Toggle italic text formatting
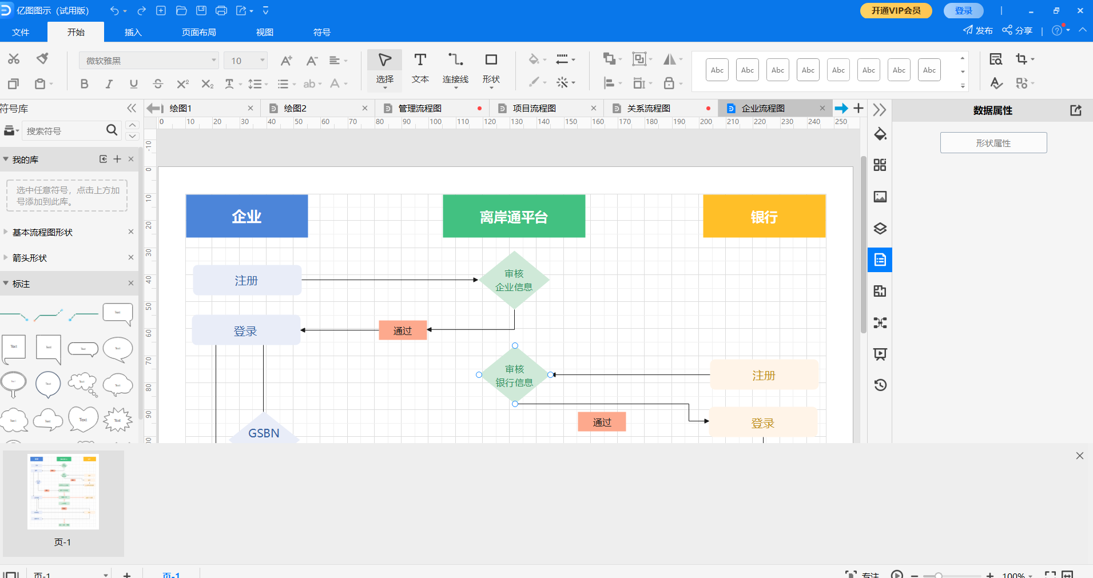Screen dimensions: 1093x578 pos(109,84)
